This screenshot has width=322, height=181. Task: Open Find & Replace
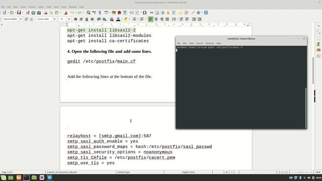(x=89, y=13)
